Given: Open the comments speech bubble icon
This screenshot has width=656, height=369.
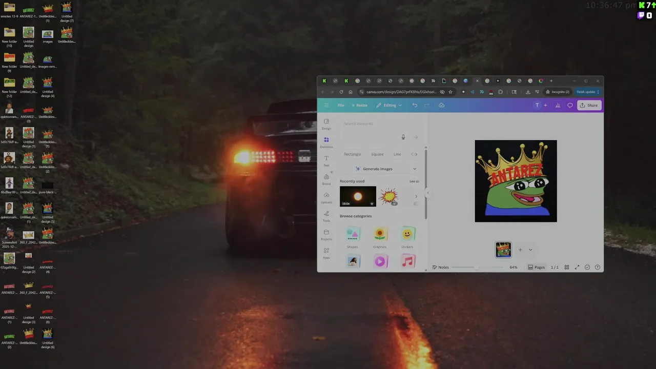Looking at the screenshot, I should (570, 105).
